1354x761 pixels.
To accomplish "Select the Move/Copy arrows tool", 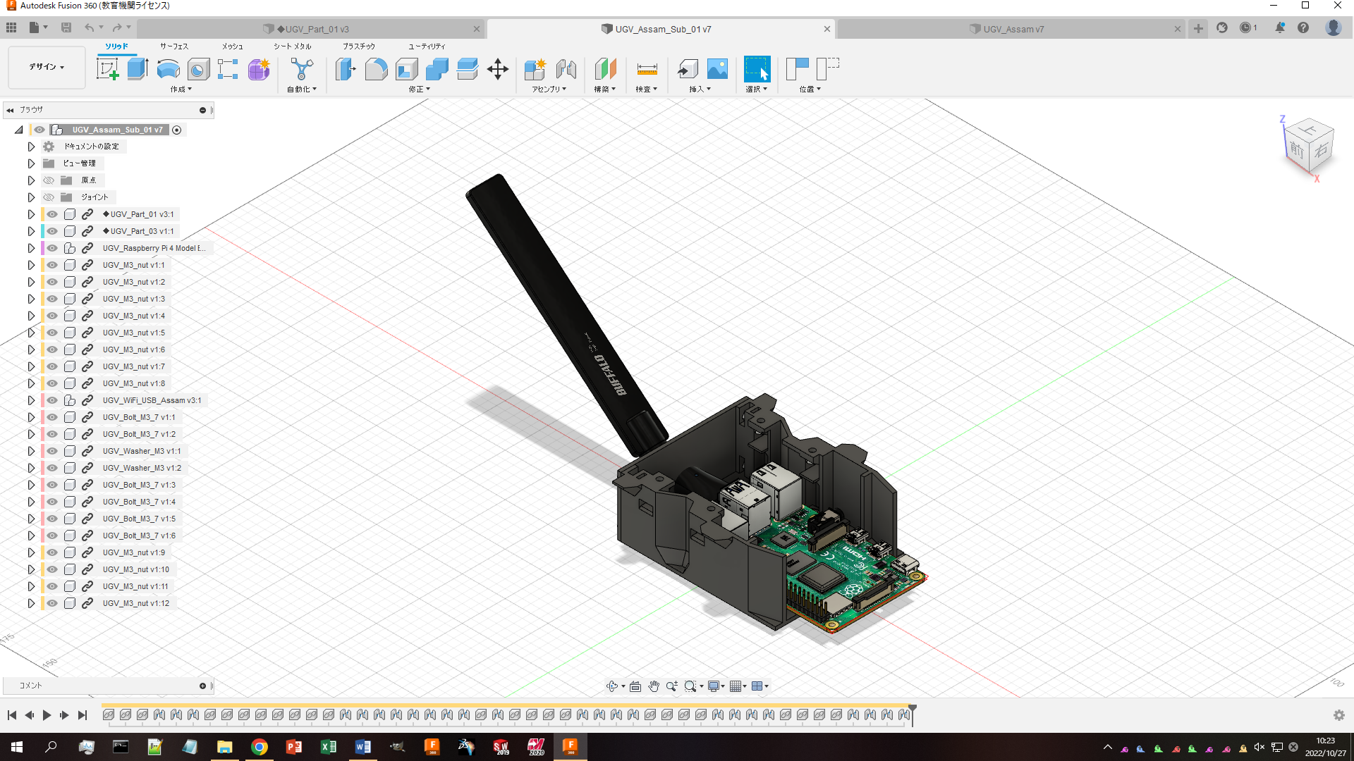I will pos(498,69).
